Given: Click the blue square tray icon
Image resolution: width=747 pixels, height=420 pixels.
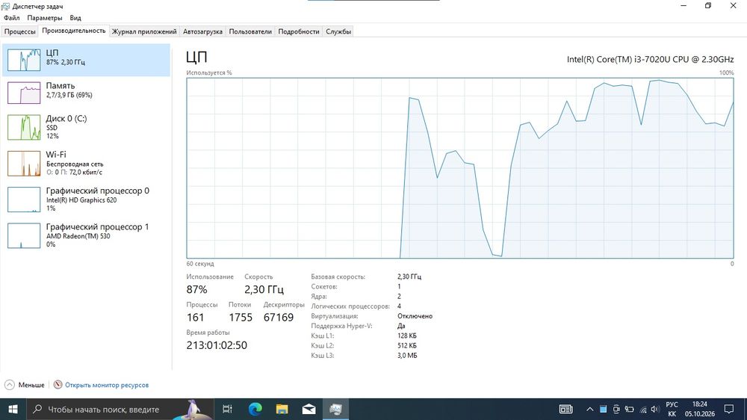Looking at the screenshot, I should tap(603, 409).
